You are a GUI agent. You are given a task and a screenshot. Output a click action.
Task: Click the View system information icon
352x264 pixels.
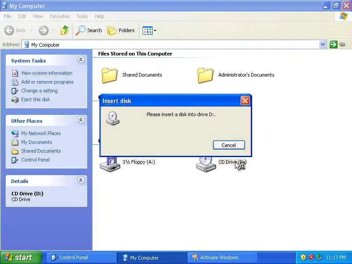(x=15, y=73)
